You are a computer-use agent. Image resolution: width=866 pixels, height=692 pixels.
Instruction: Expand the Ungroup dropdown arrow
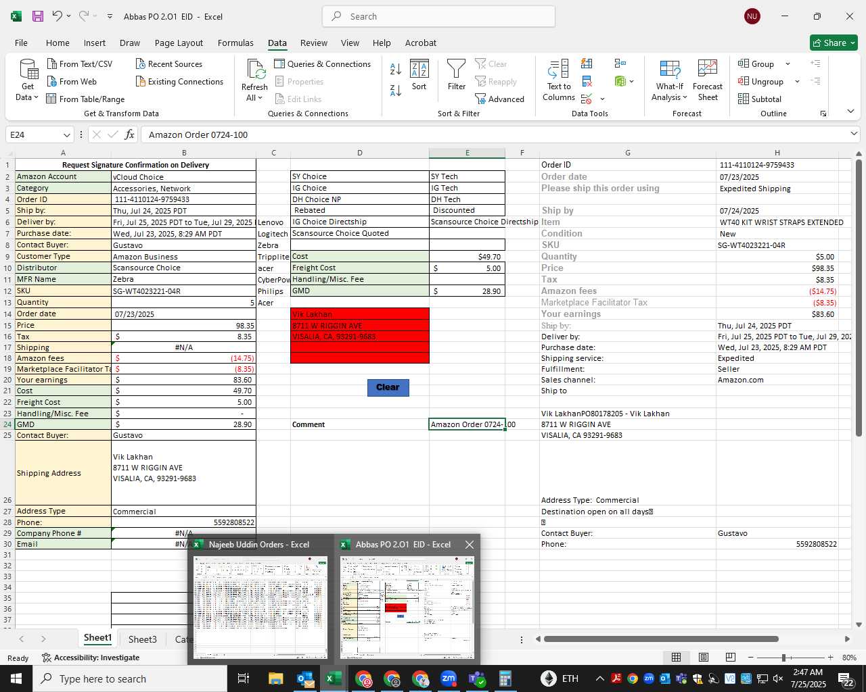pos(797,82)
